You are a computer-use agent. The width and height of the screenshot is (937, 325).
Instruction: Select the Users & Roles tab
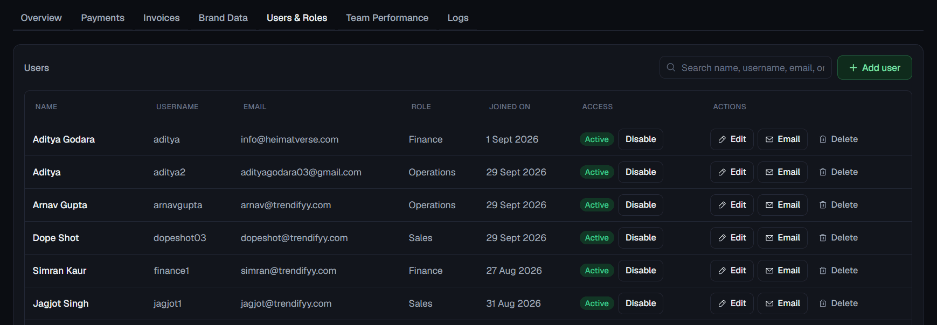click(x=297, y=18)
